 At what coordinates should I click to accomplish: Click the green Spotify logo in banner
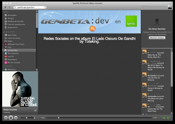point(131,21)
